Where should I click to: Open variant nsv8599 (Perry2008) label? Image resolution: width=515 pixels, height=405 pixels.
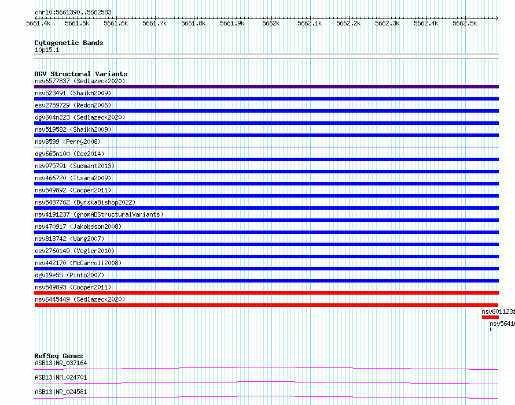point(68,142)
